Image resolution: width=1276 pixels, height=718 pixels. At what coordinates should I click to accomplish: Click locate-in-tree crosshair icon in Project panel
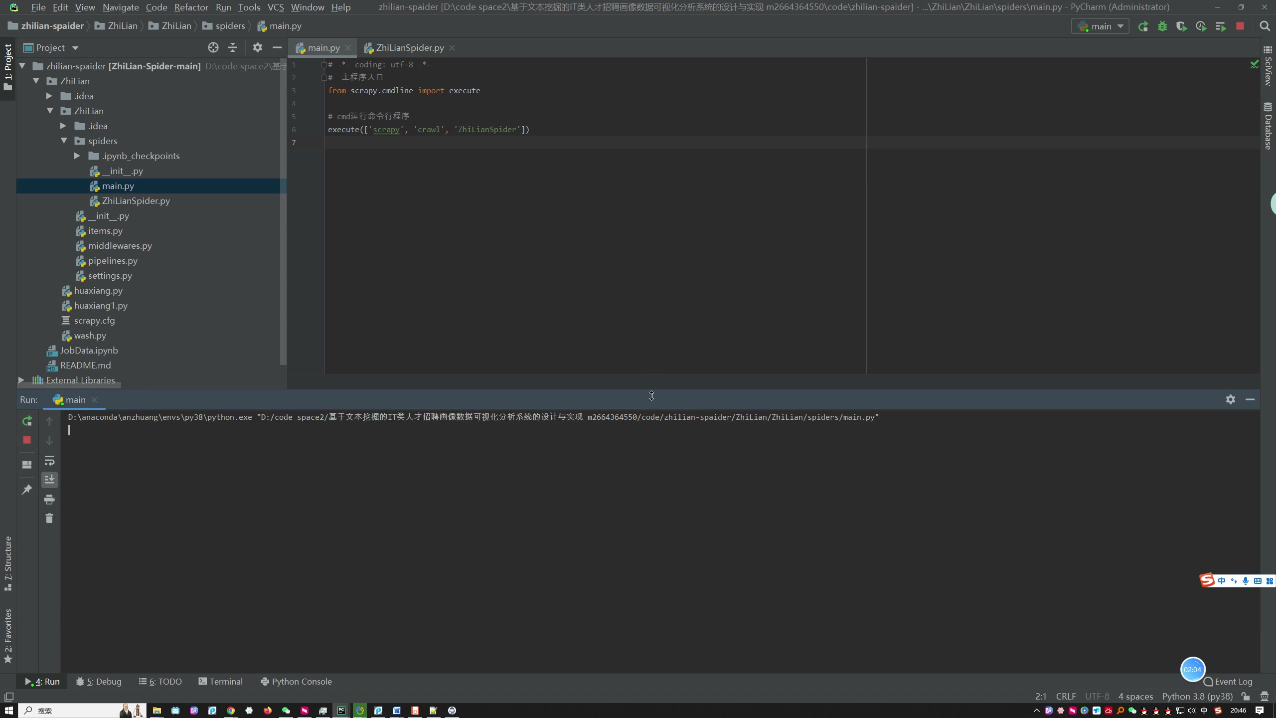(x=213, y=48)
